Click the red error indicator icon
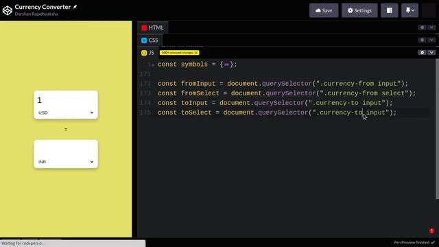Image resolution: width=439 pixels, height=247 pixels. click(x=431, y=231)
